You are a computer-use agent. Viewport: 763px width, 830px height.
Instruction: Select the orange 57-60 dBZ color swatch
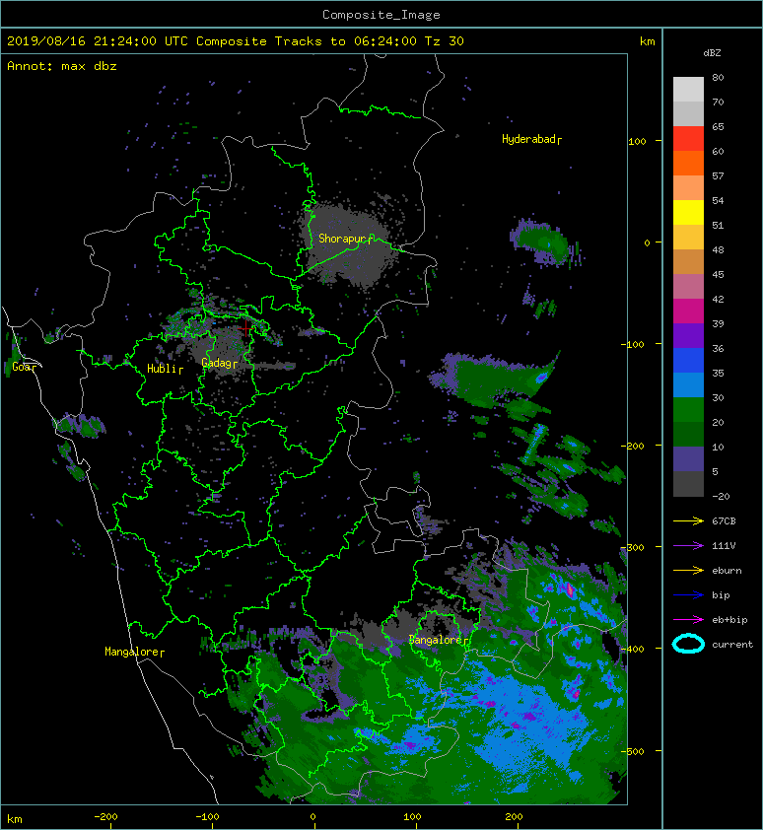coord(688,163)
